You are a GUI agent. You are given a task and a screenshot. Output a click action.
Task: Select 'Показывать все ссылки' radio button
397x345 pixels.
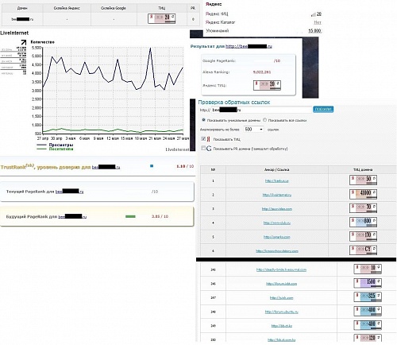point(264,120)
